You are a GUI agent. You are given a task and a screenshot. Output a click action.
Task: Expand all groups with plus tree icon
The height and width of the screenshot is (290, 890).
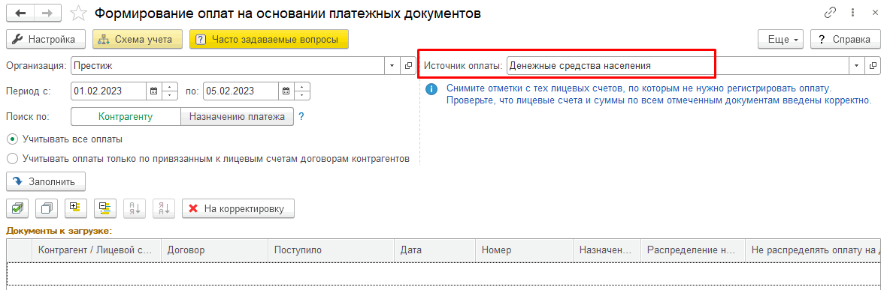(76, 208)
